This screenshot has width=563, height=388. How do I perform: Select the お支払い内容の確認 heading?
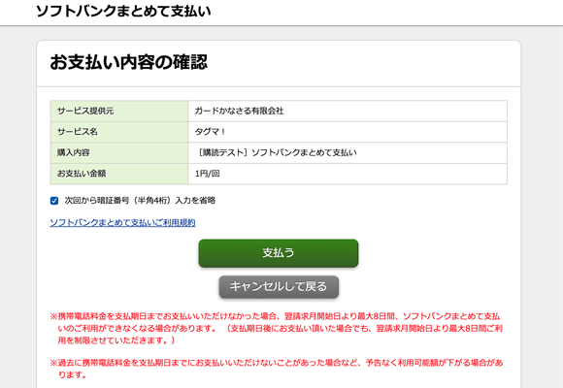[x=128, y=62]
